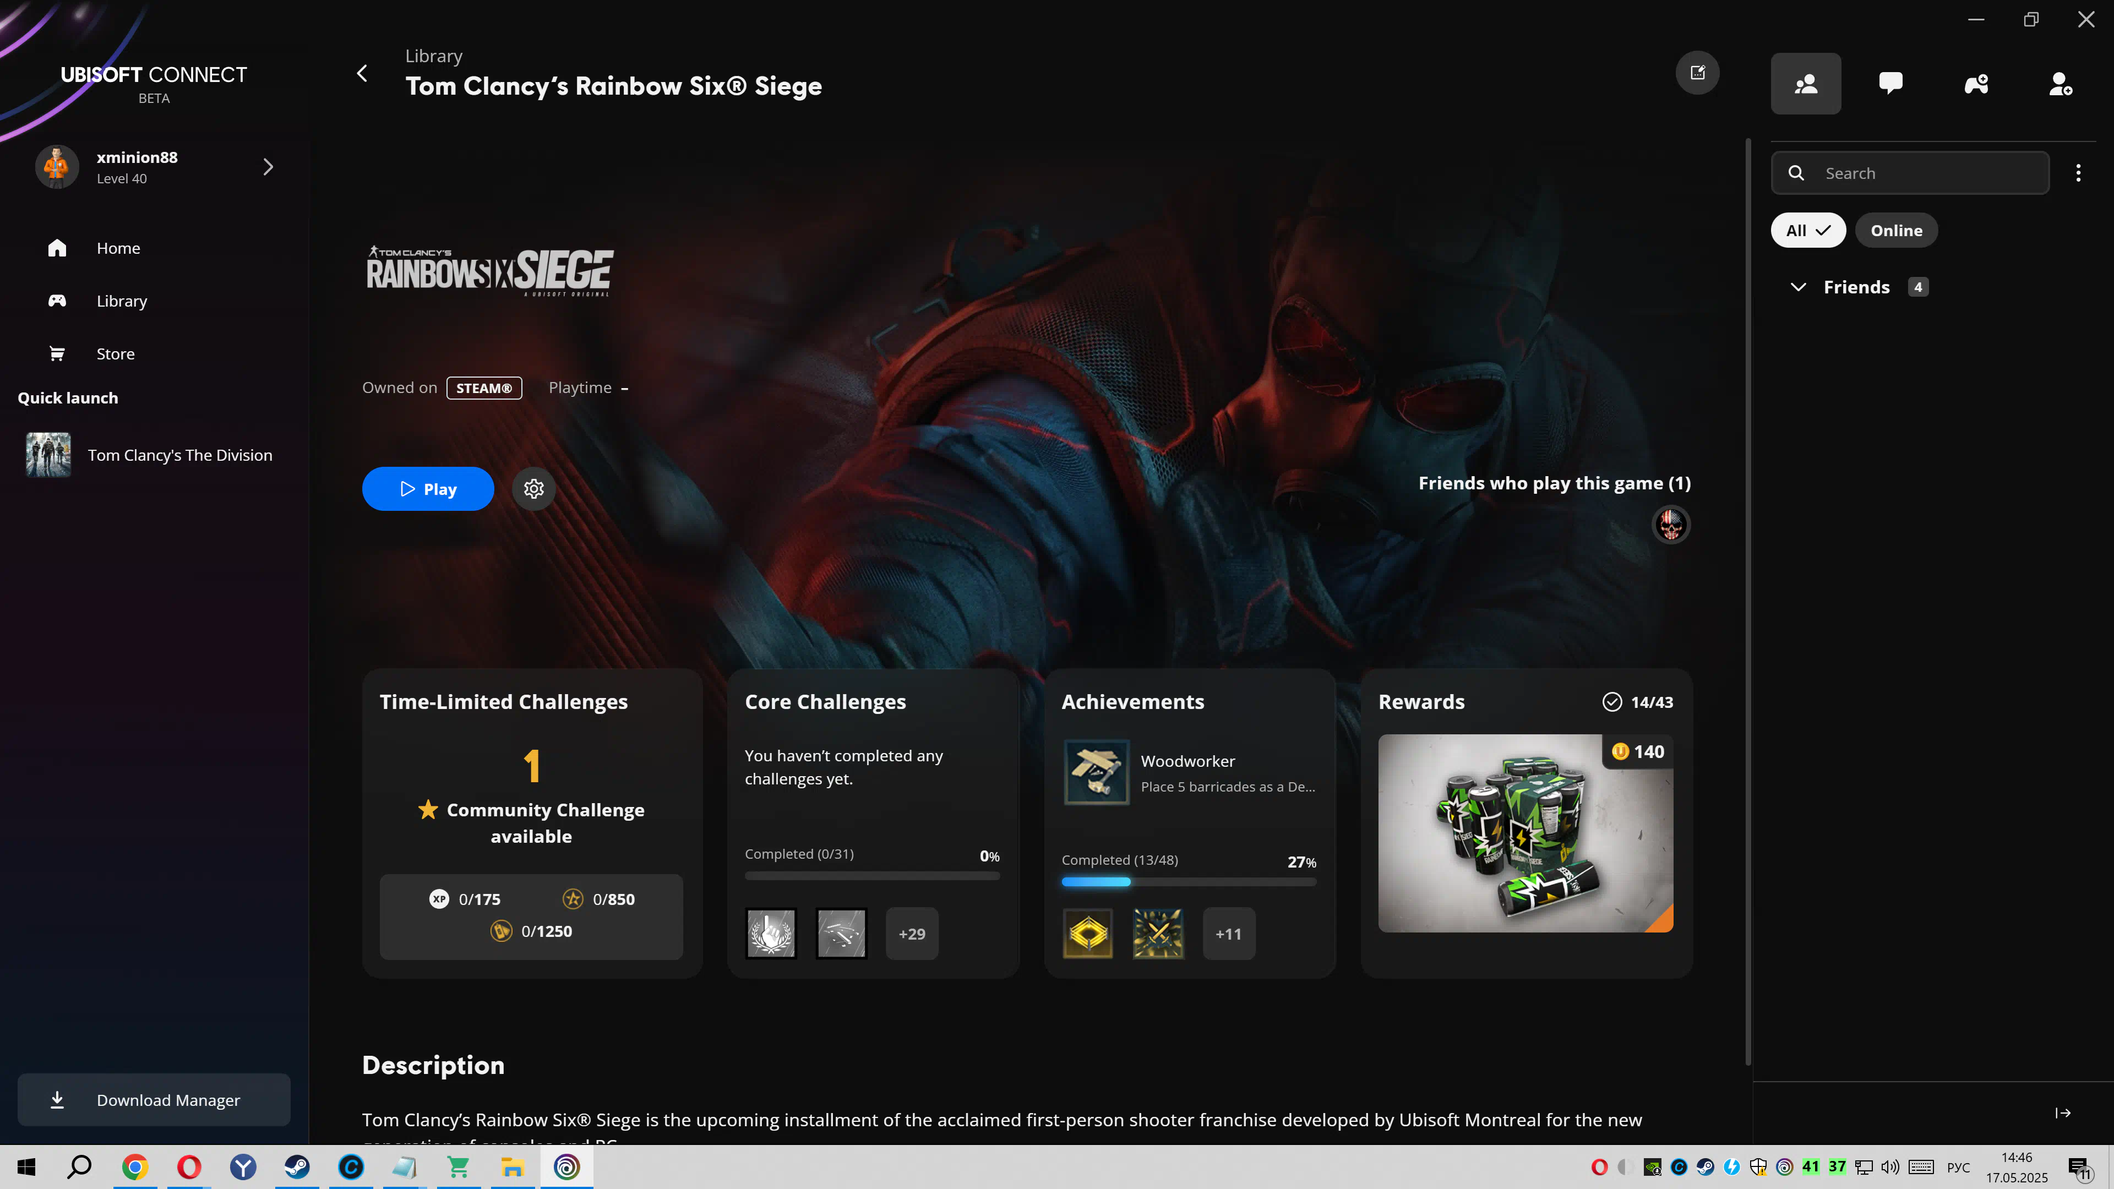The height and width of the screenshot is (1189, 2114).
Task: Open the notes/feedback icon near the title
Action: (x=1697, y=73)
